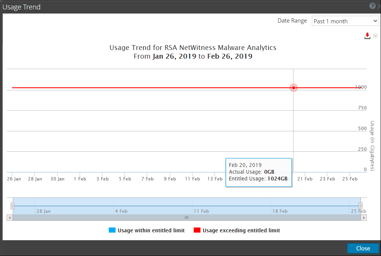Open the help question mark icon

click(x=372, y=6)
